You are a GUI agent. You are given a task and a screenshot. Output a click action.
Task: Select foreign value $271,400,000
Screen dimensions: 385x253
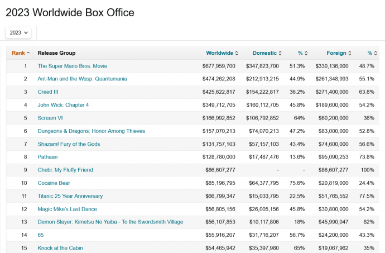332,92
